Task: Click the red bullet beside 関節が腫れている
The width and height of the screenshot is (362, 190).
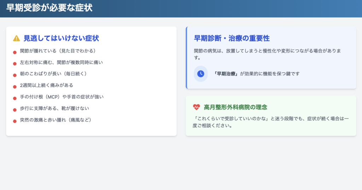Action: [x=15, y=52]
